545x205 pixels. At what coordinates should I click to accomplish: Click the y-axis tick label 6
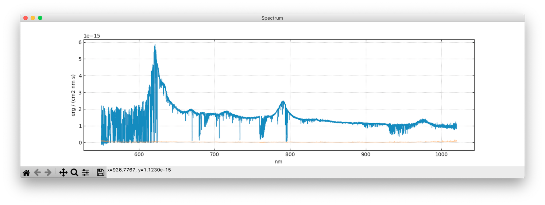click(x=80, y=42)
